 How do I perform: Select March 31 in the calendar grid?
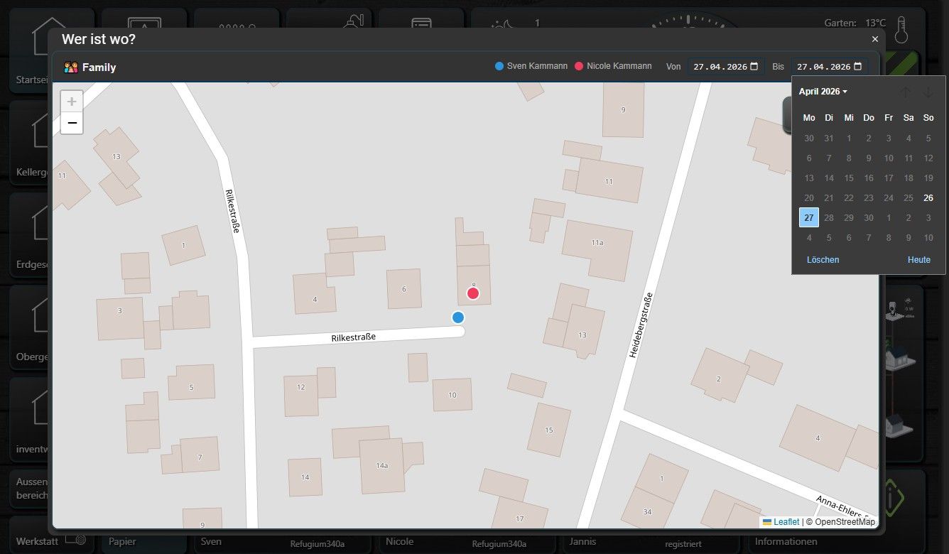coord(829,138)
